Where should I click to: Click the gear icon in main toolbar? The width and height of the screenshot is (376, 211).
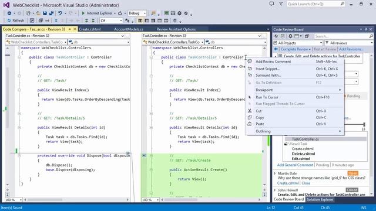tap(179, 13)
